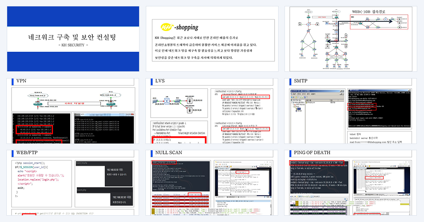Click the KH-shopping logo icon

click(x=167, y=27)
